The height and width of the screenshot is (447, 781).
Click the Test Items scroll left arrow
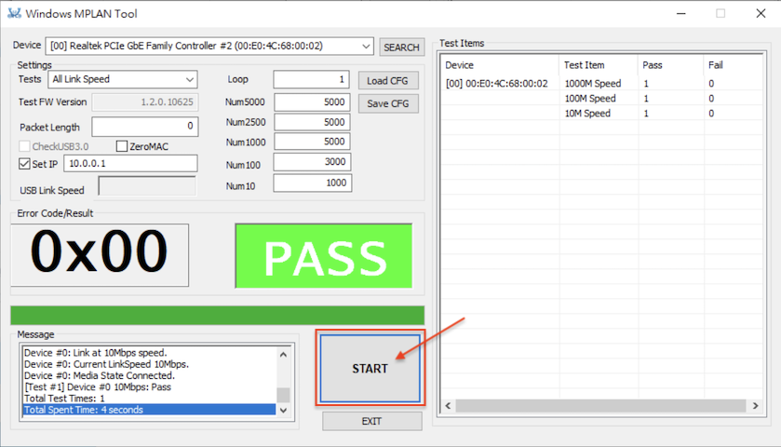pyautogui.click(x=449, y=406)
